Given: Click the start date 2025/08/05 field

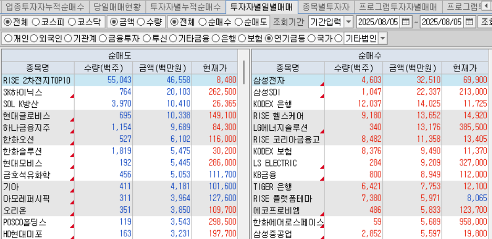Looking at the screenshot, I should pos(378,22).
